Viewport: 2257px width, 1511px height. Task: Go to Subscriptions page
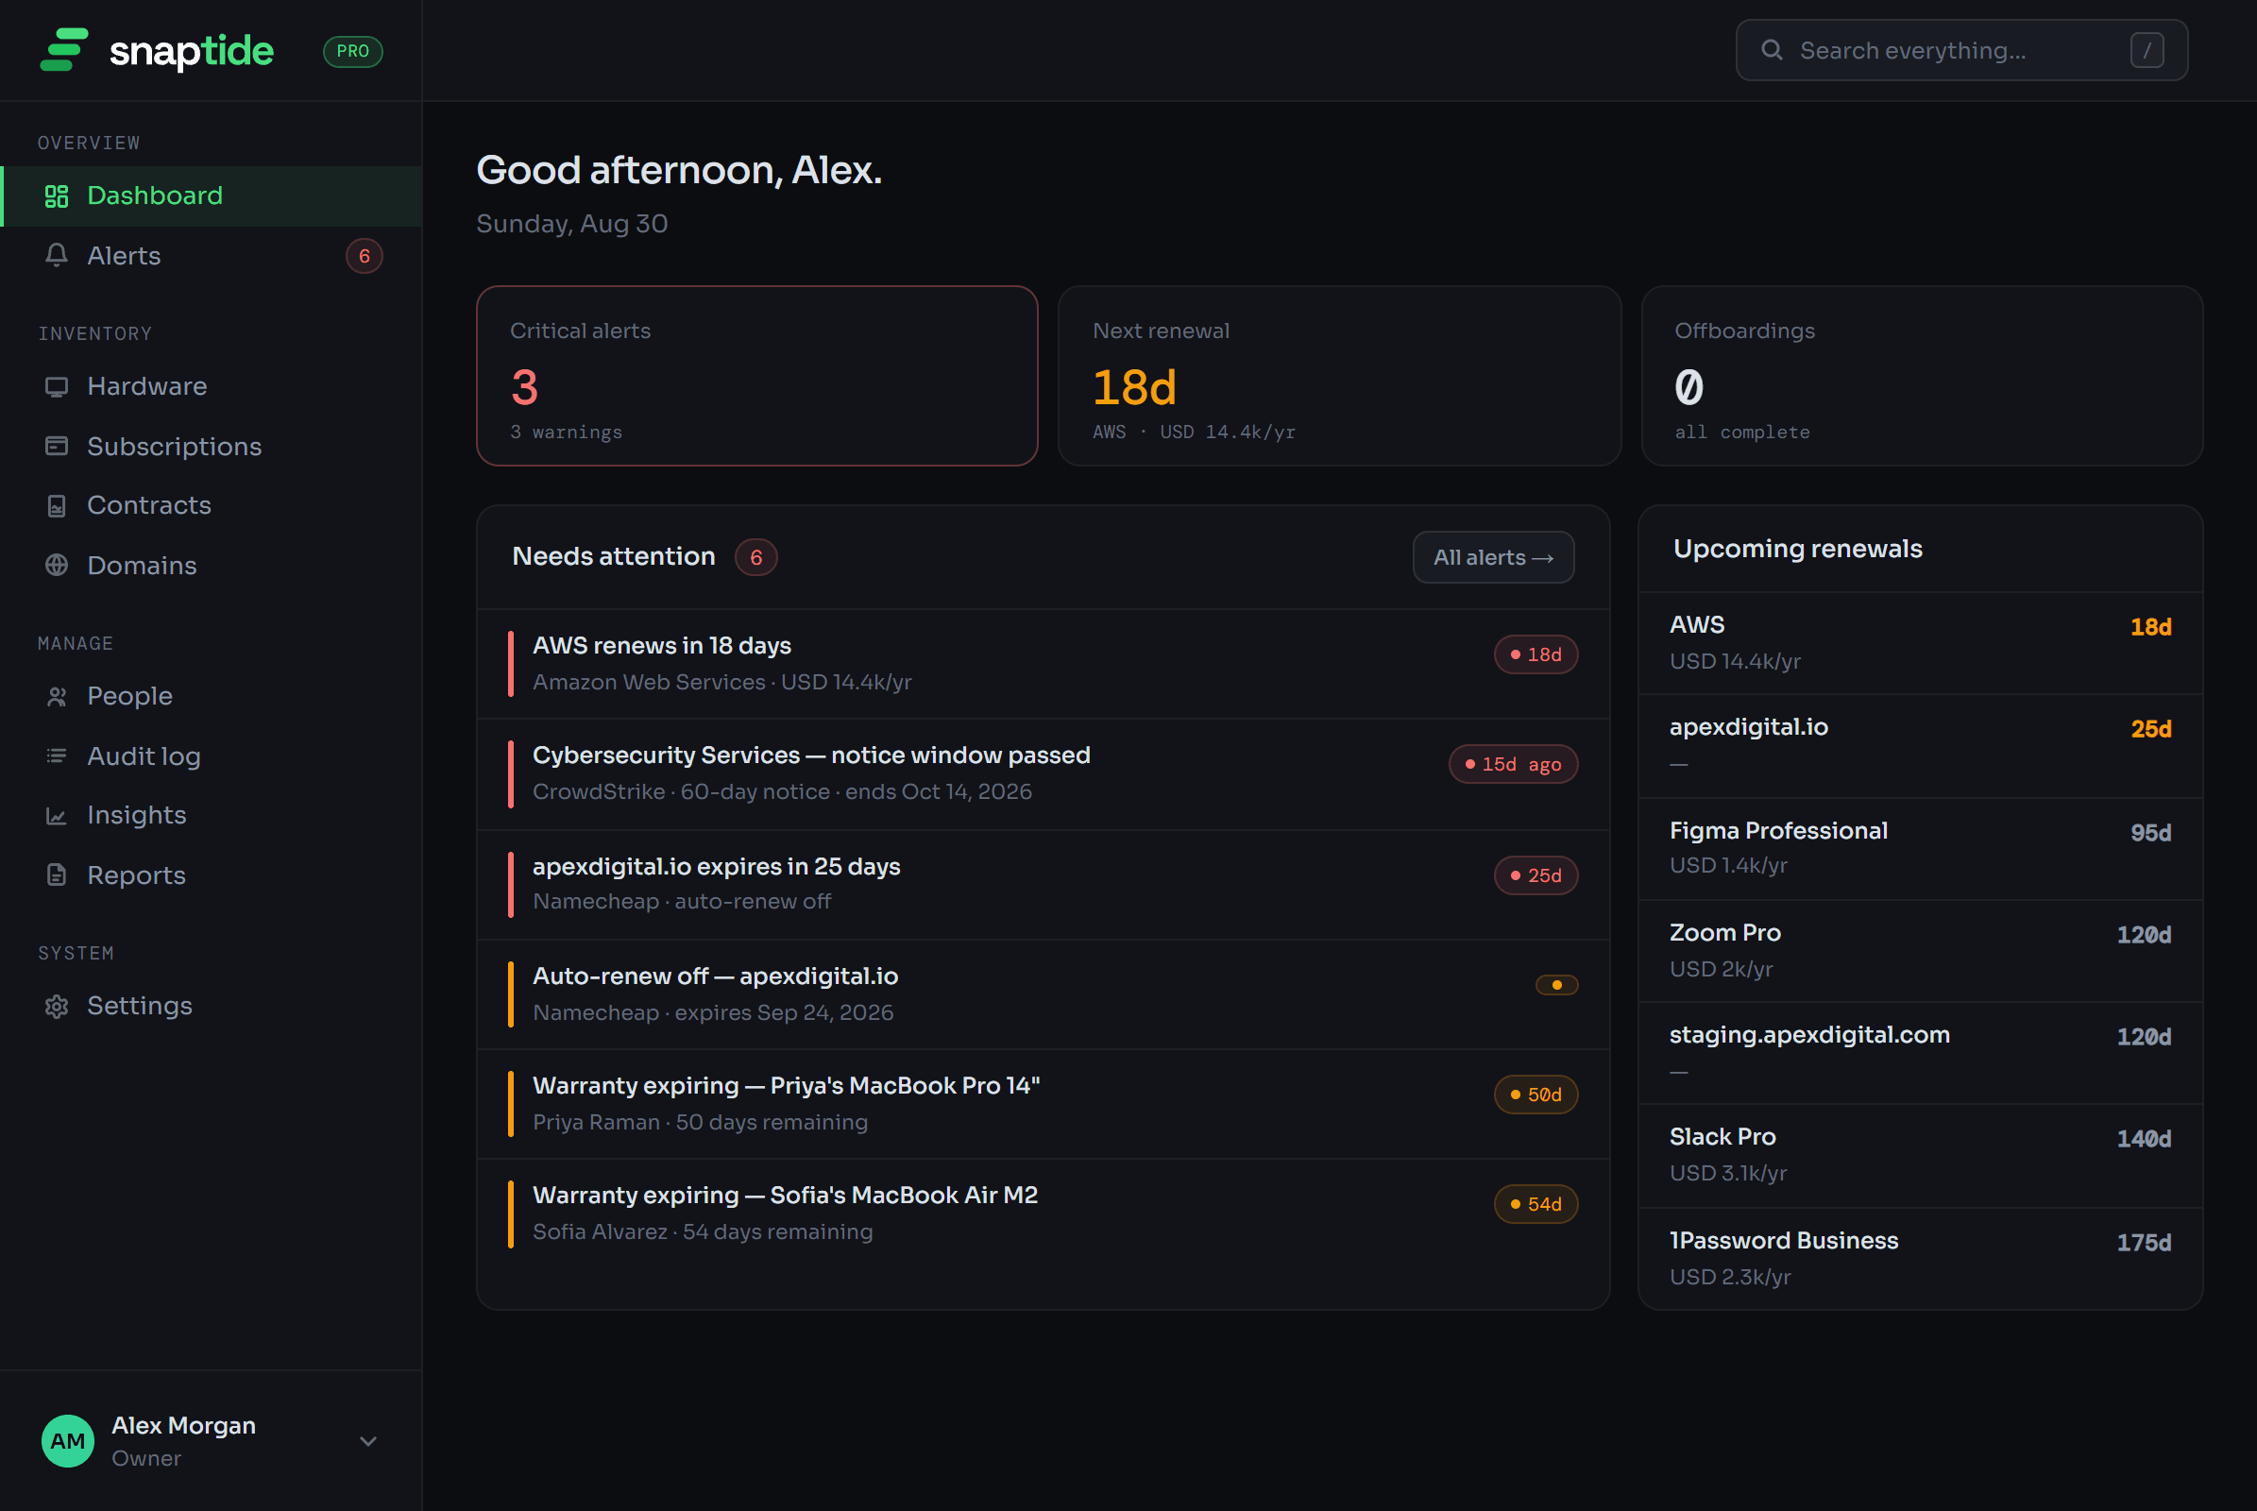[x=211, y=446]
